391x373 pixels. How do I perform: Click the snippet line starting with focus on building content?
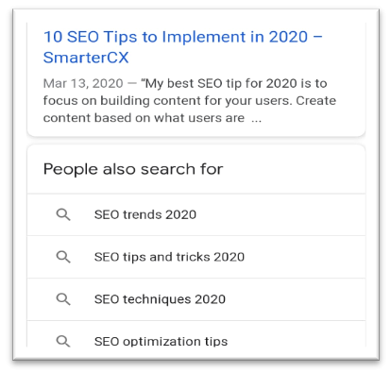tap(190, 101)
